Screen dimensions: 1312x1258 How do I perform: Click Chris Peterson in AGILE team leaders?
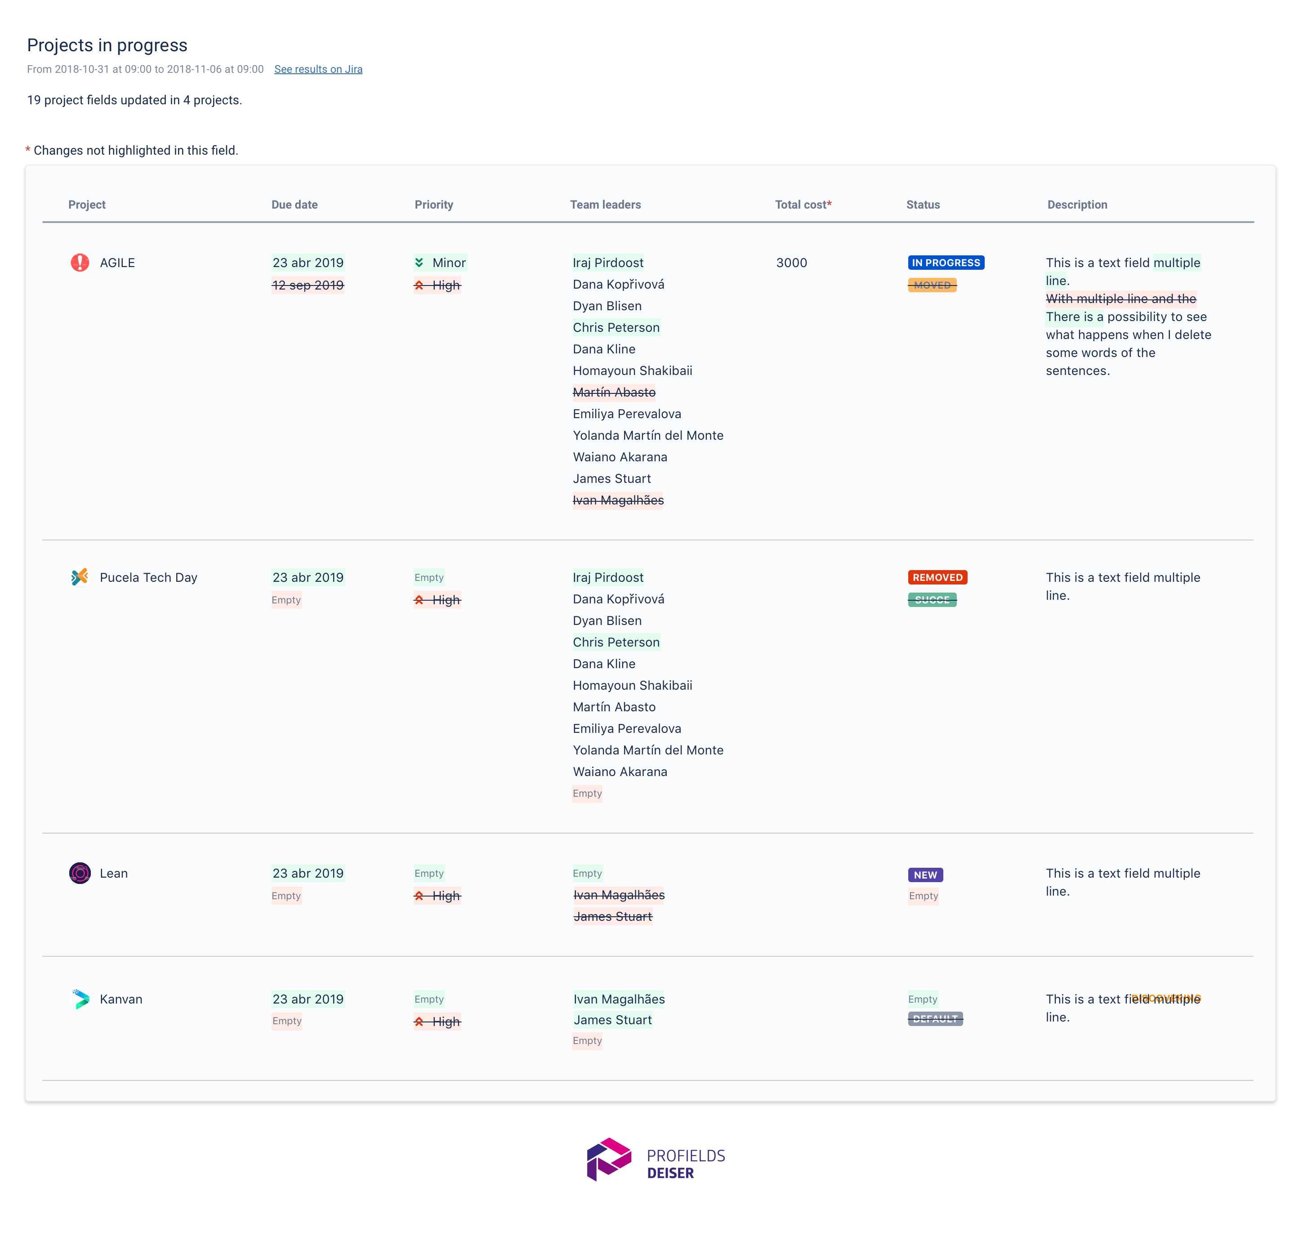click(x=616, y=327)
